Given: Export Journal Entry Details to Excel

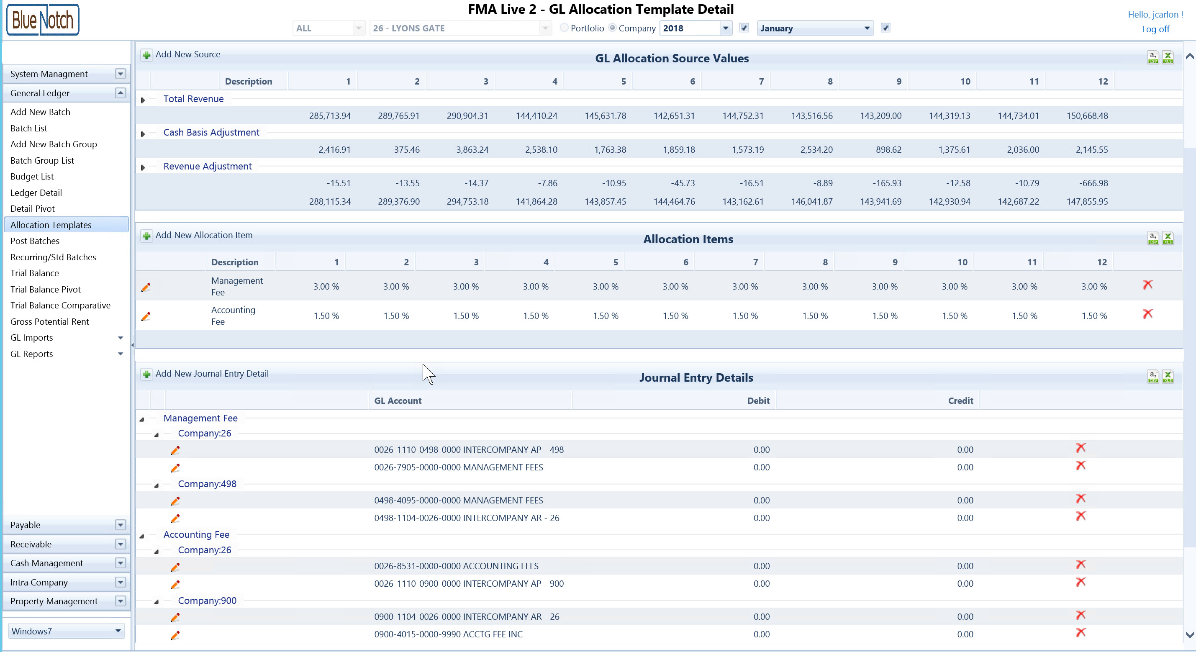Looking at the screenshot, I should [1168, 377].
